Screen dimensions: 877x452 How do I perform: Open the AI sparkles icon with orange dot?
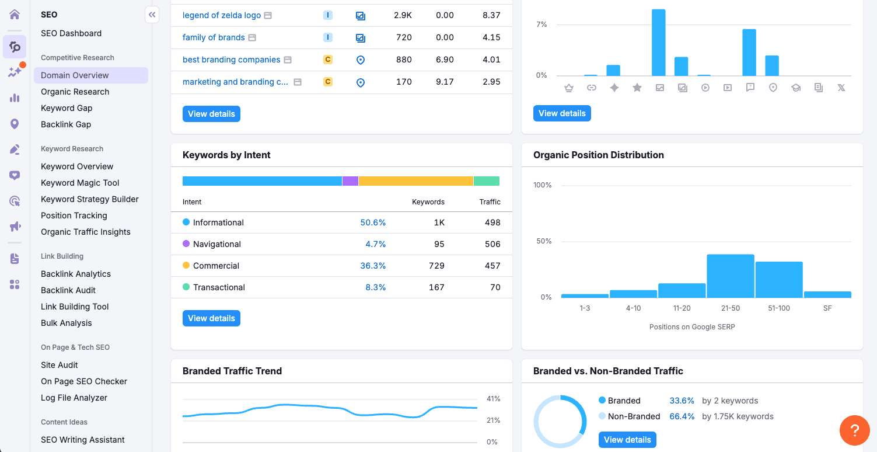(x=15, y=71)
